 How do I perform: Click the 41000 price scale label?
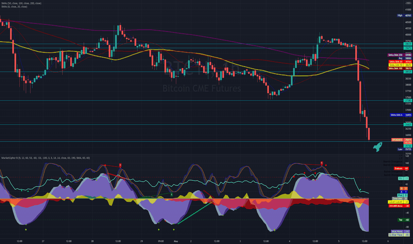[x=408, y=9]
